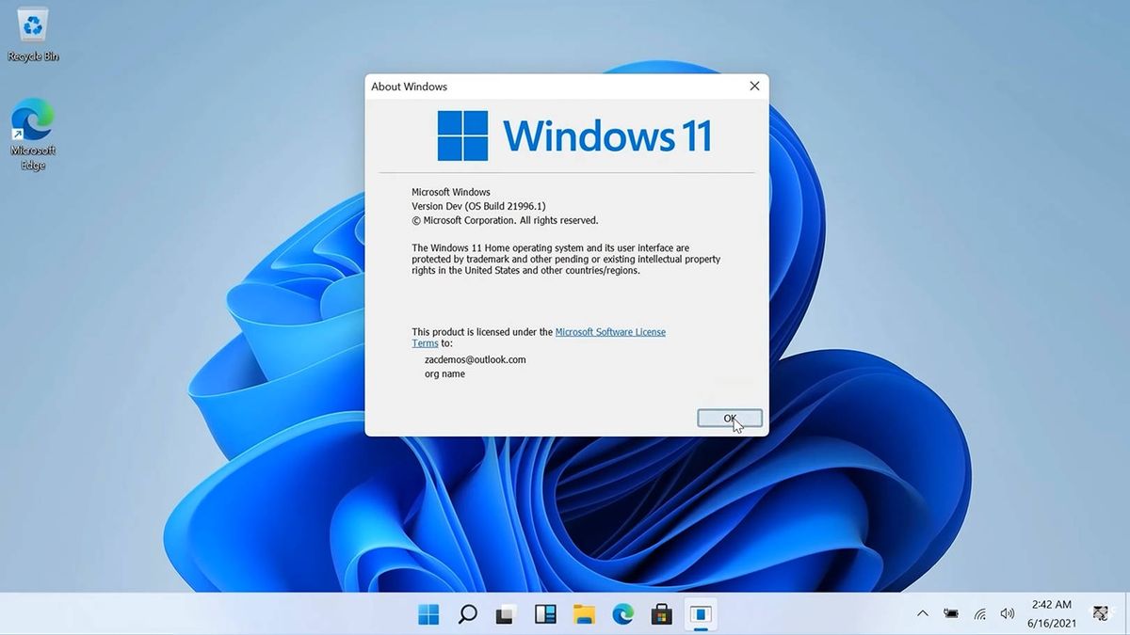Screen dimensions: 1130x635
Task: Check the battery status tray icon
Action: coord(951,614)
